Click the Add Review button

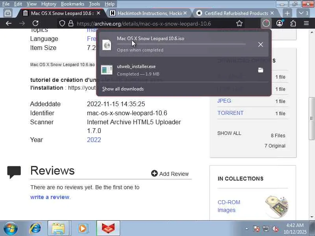170,173
